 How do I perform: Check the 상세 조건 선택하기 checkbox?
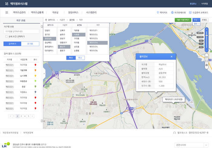coord(7,36)
